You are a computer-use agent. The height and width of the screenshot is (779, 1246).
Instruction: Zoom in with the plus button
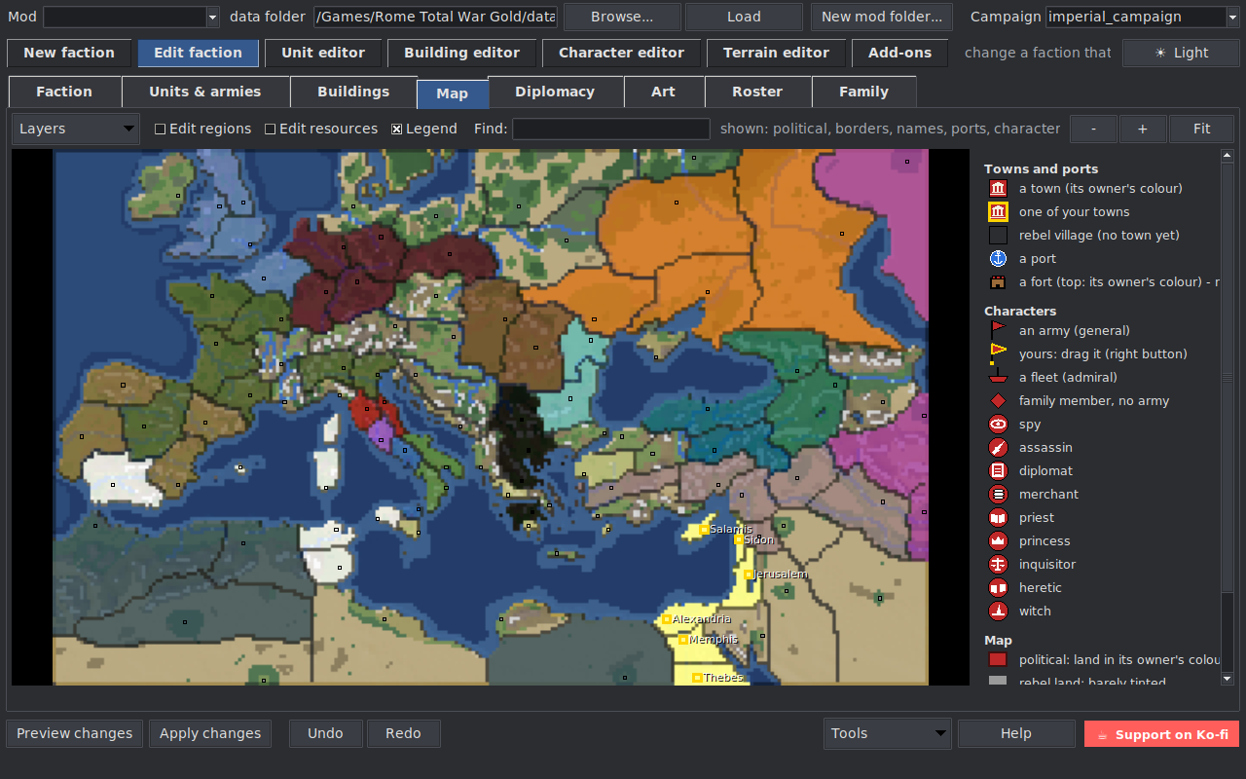[x=1143, y=129]
